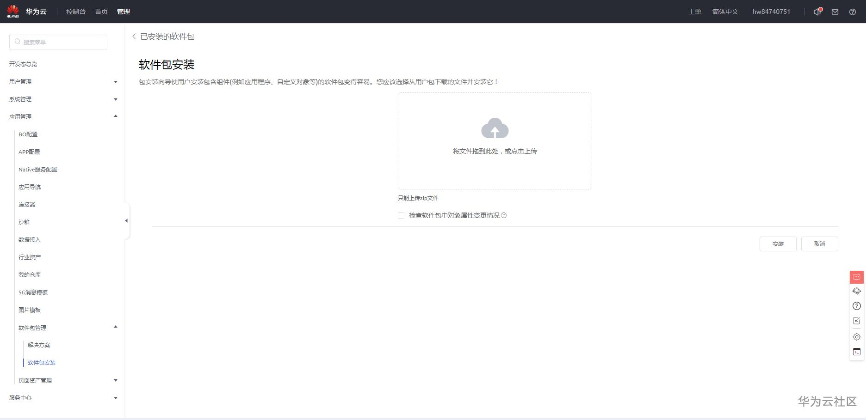Enable 检查软件包中对象属性变更情况 checkbox
This screenshot has width=866, height=420.
[401, 215]
